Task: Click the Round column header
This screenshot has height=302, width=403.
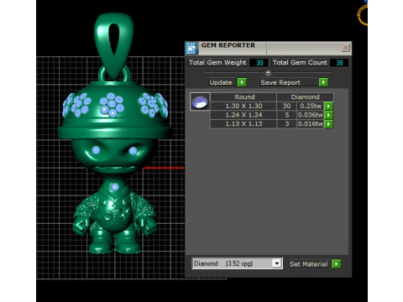Action: coord(244,97)
